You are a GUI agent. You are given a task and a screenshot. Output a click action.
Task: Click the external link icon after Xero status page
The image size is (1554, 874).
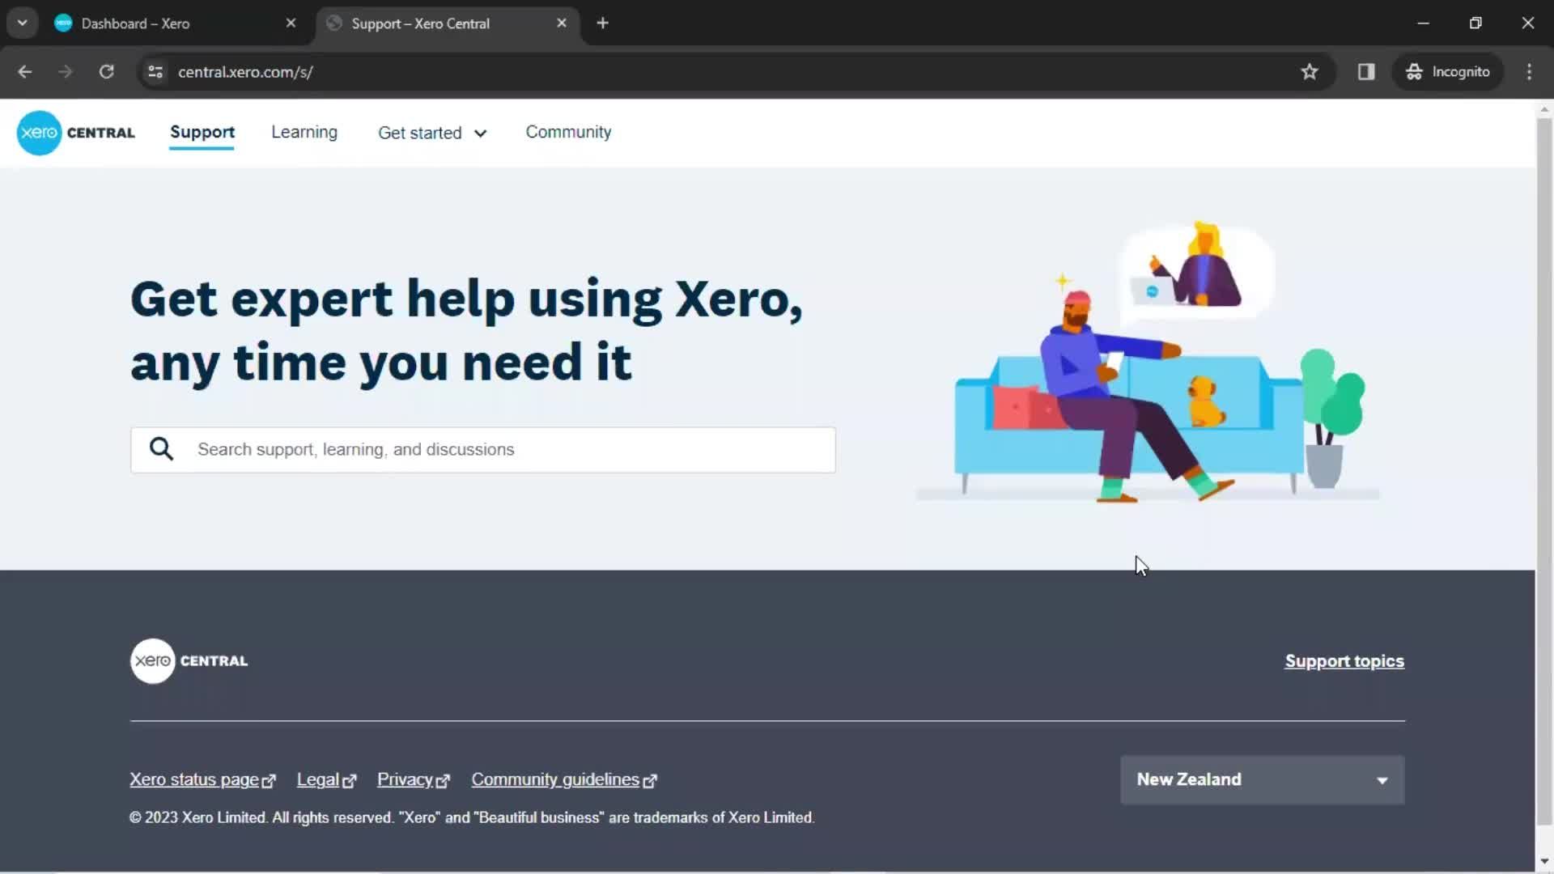tap(269, 781)
